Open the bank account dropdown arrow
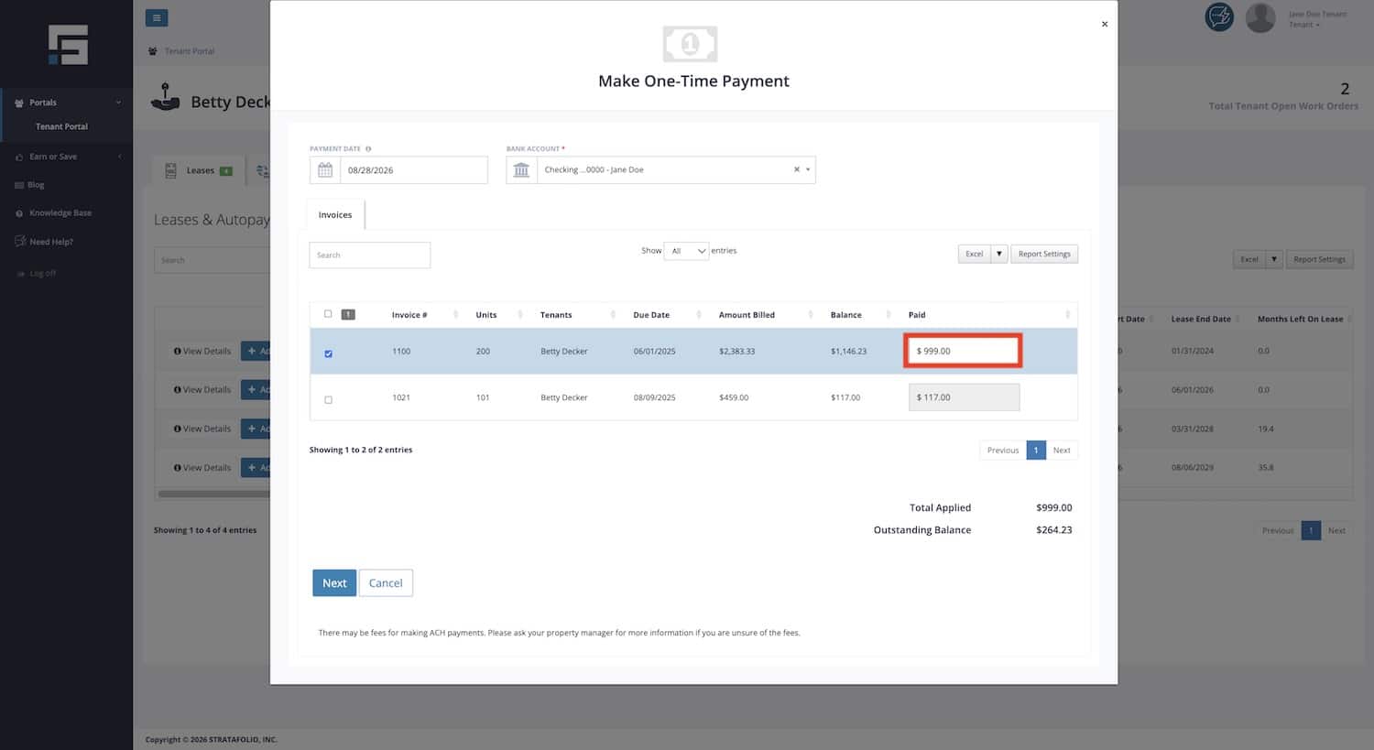This screenshot has height=750, width=1374. click(808, 169)
